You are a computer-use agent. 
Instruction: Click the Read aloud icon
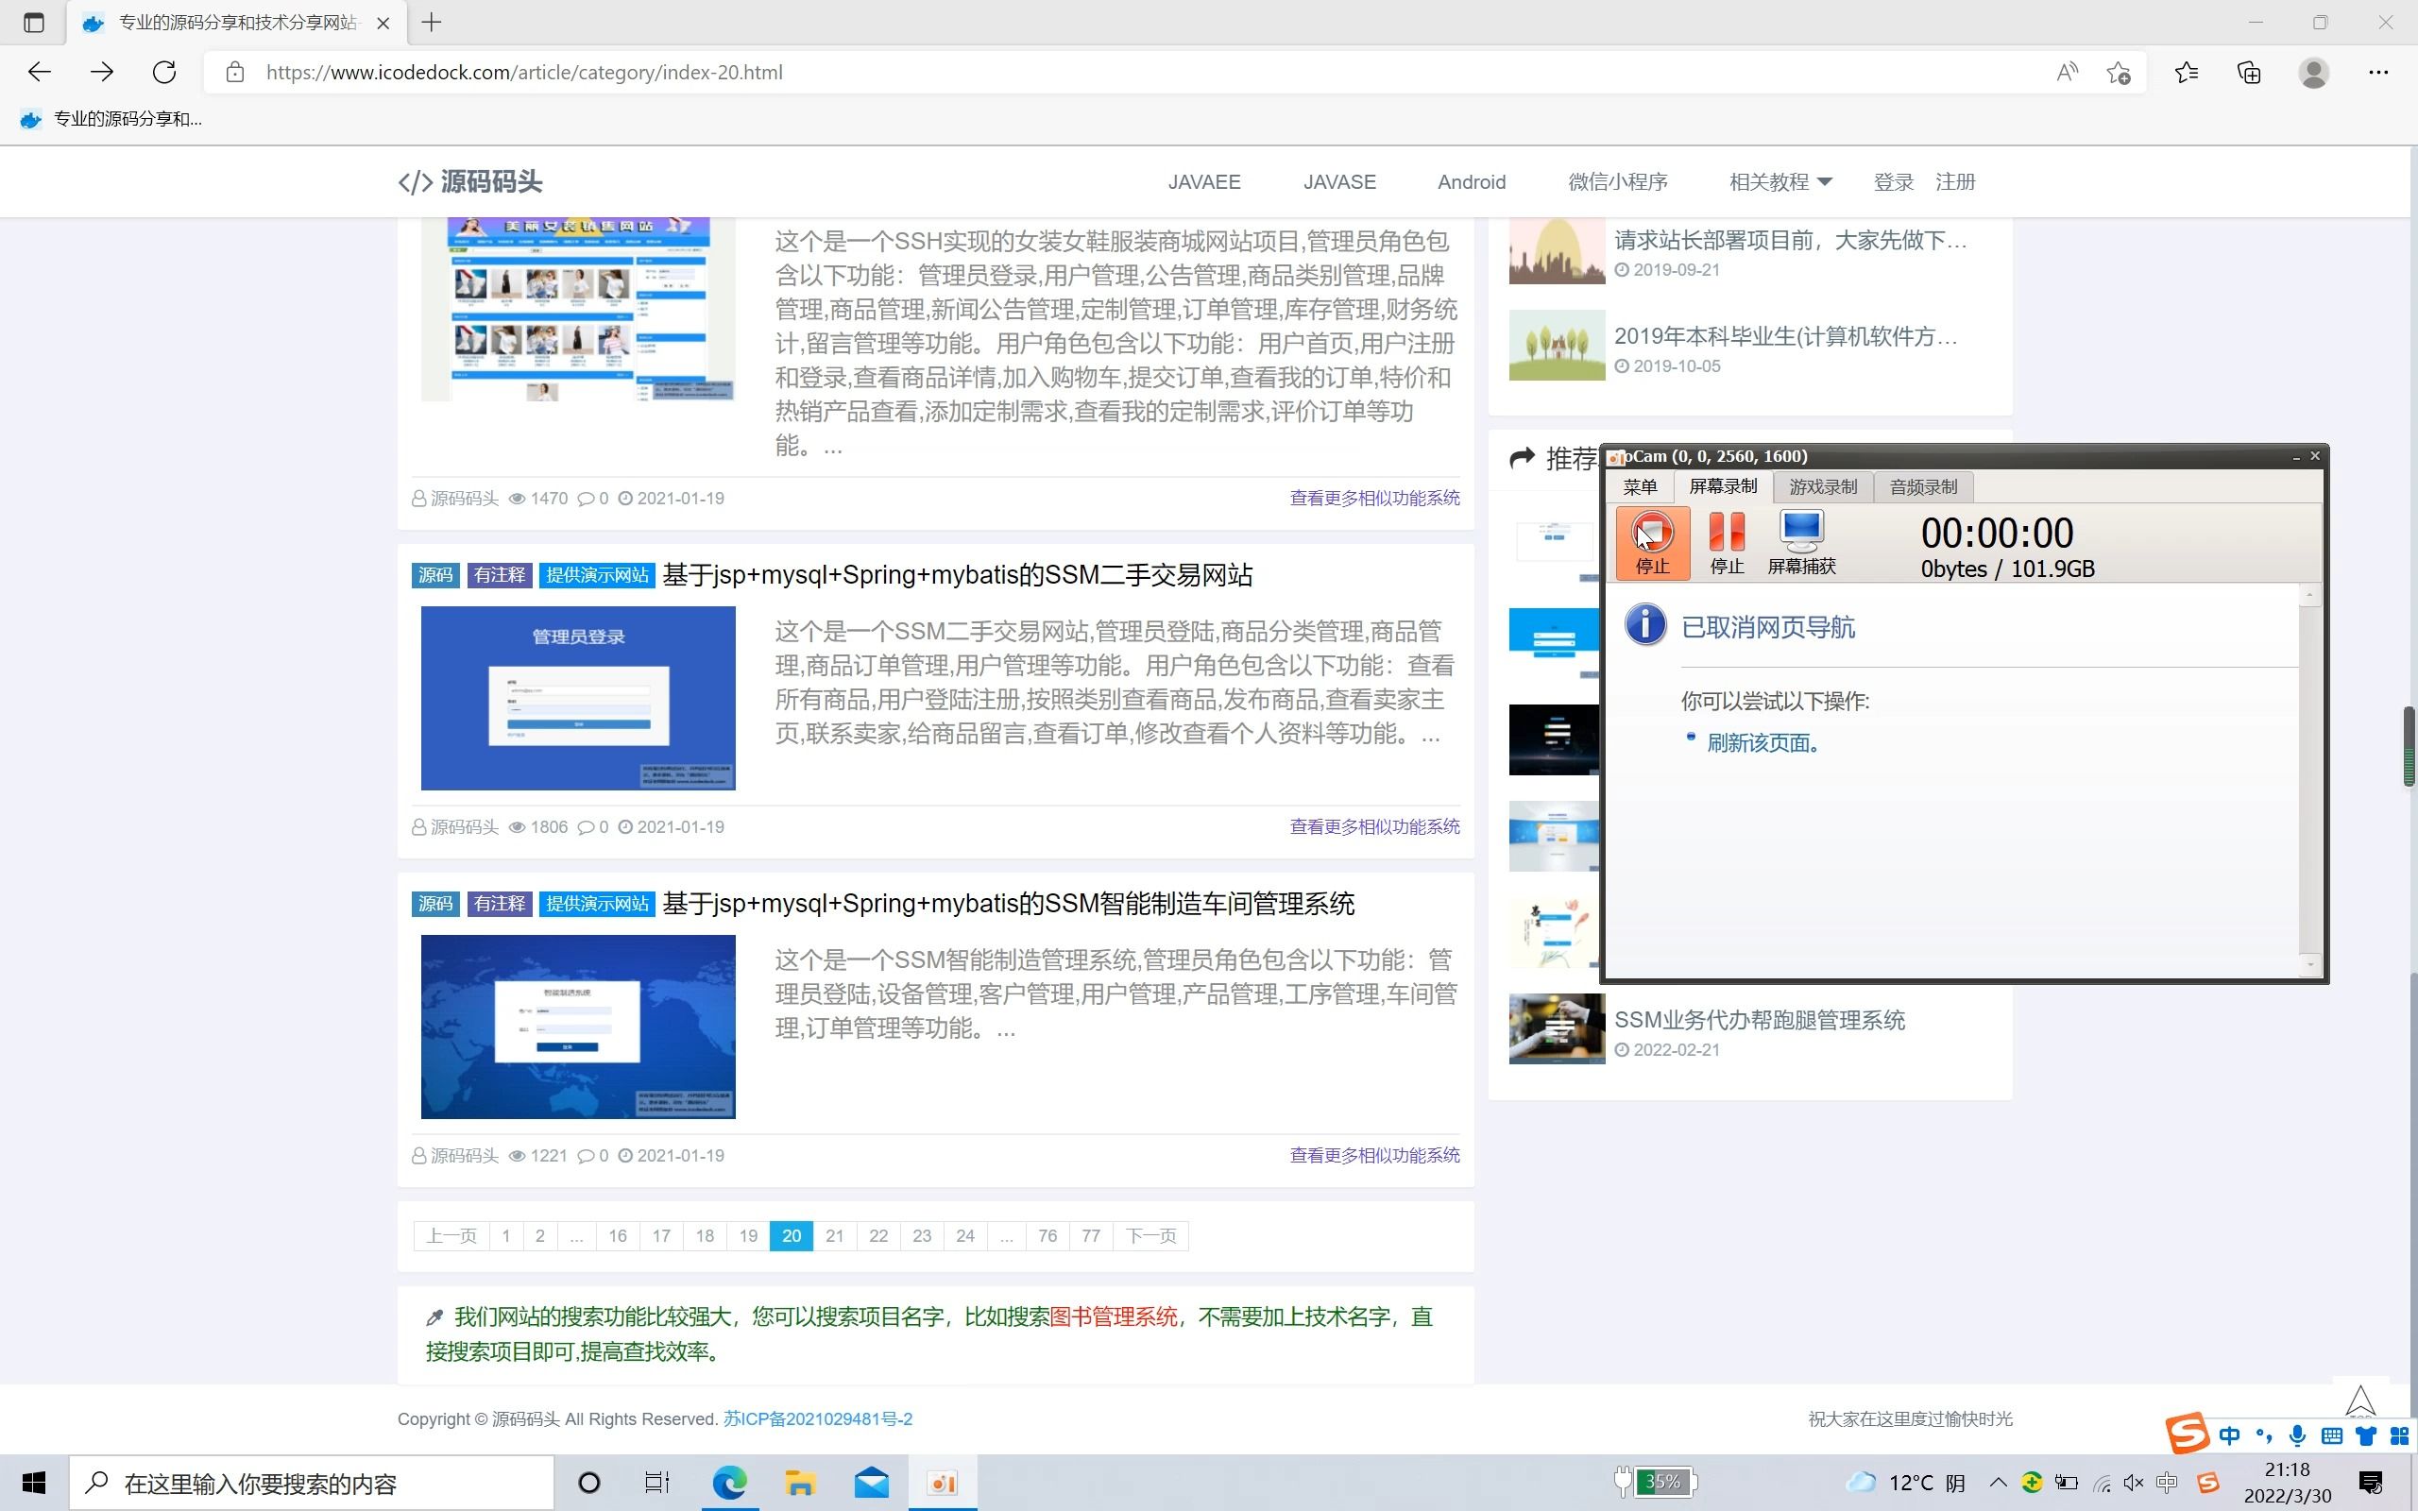(x=2067, y=72)
